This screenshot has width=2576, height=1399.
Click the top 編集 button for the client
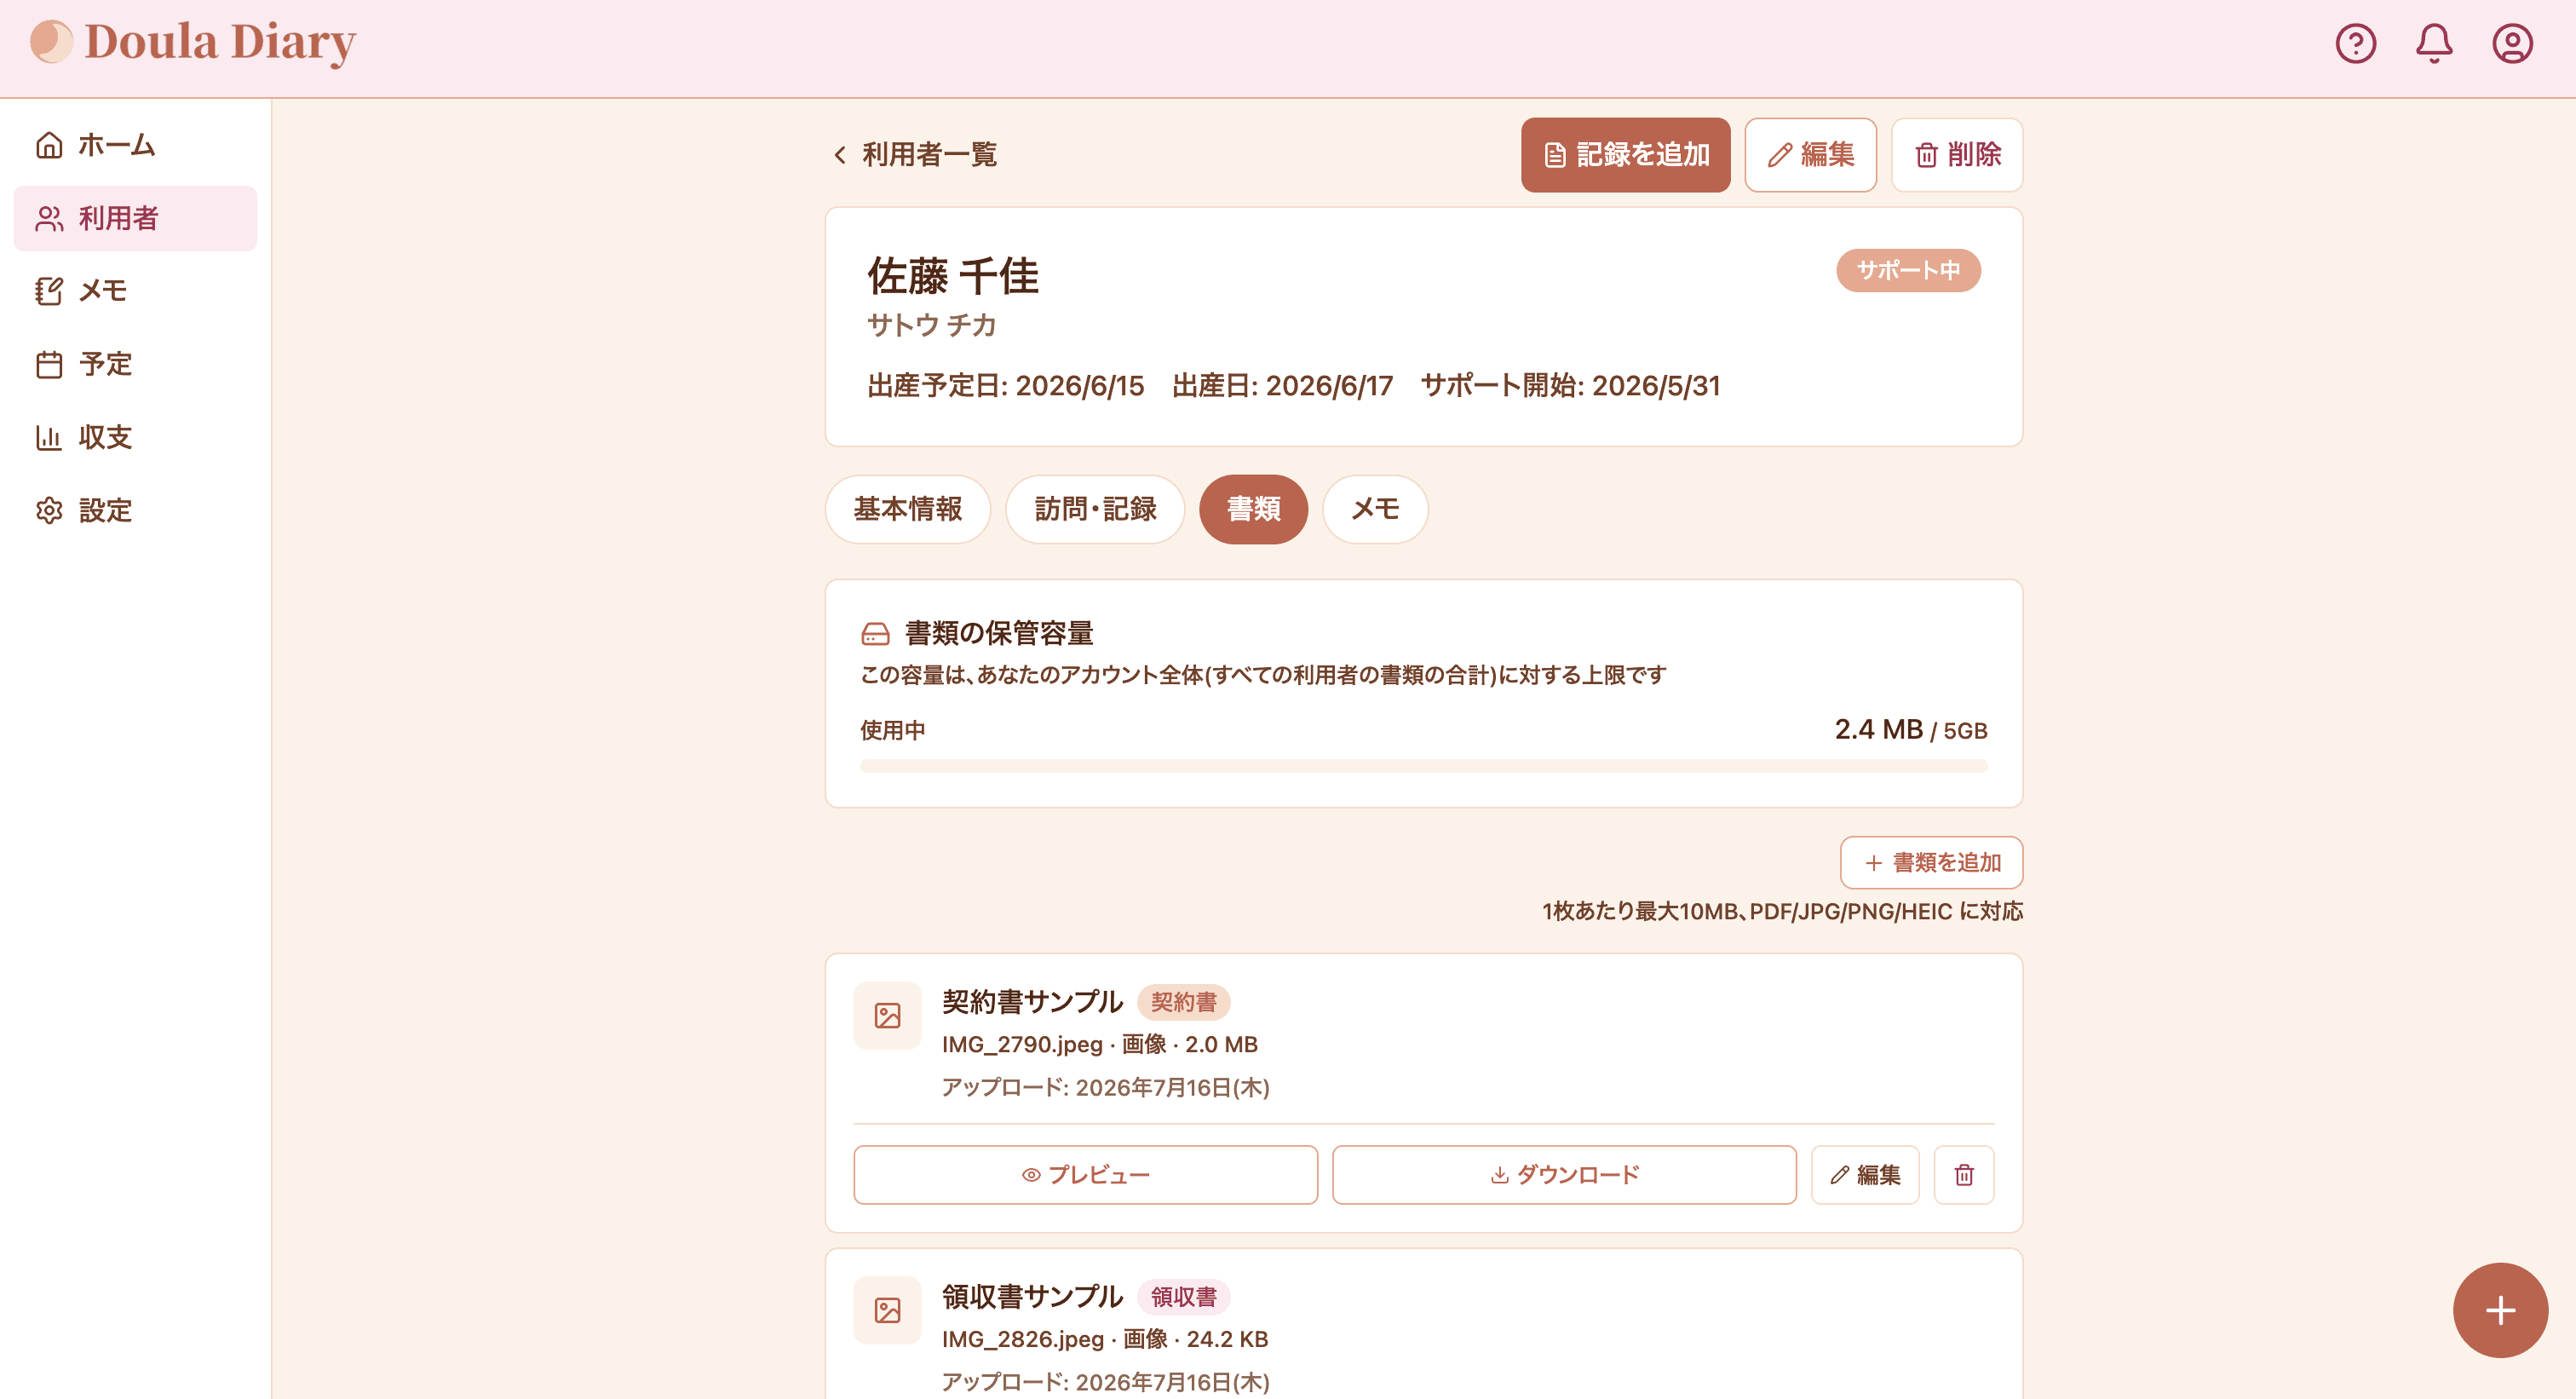pos(1810,155)
